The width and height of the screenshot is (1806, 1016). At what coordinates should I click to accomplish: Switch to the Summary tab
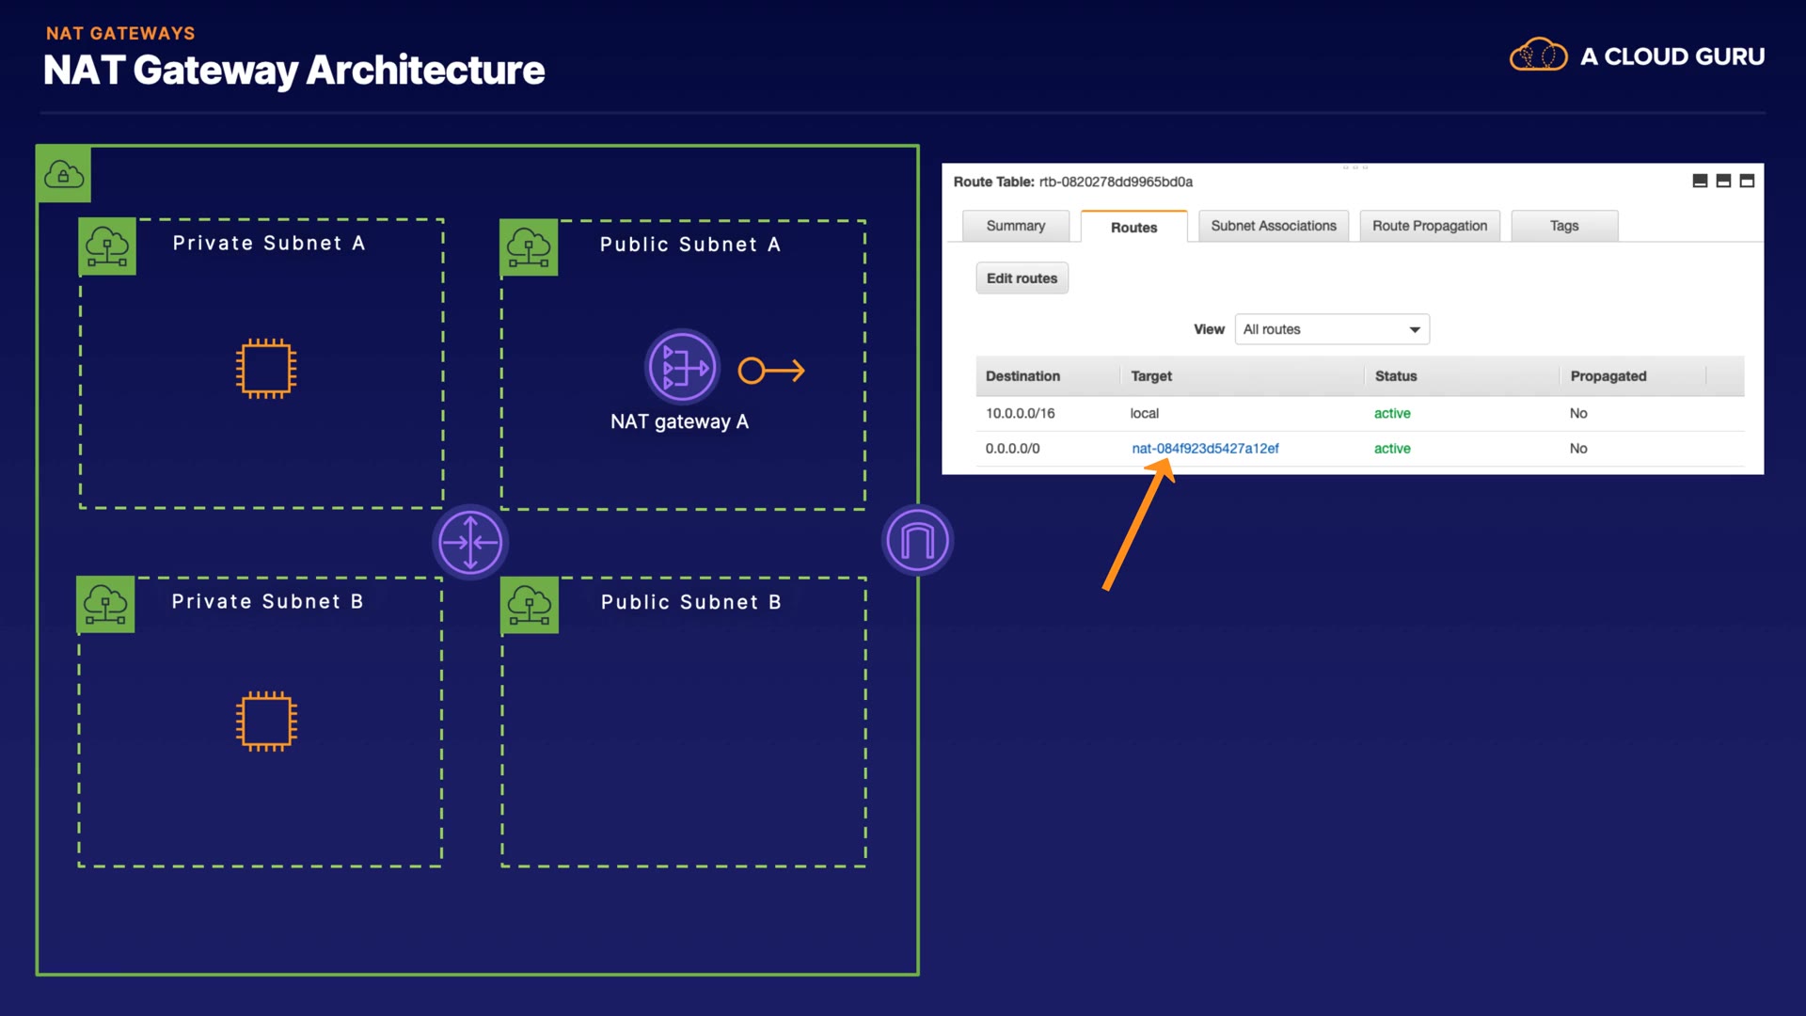pos(1015,226)
